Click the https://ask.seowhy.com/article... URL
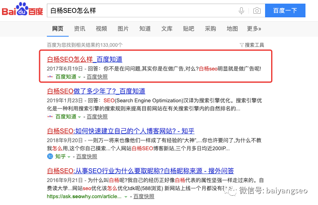318x205 pixels. (x=84, y=196)
